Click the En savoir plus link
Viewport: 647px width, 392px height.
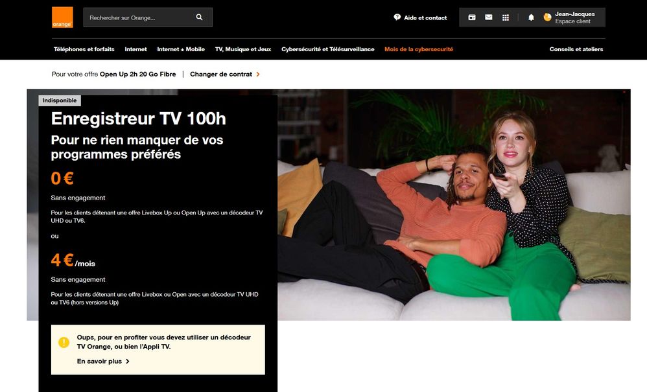pyautogui.click(x=99, y=361)
